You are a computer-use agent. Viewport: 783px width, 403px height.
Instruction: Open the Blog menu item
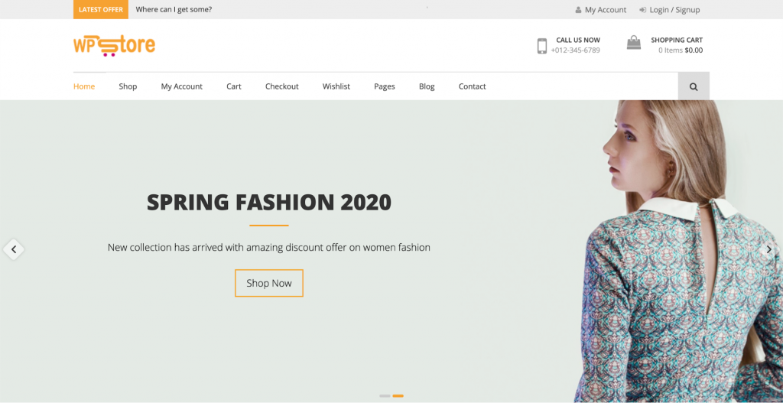[427, 86]
